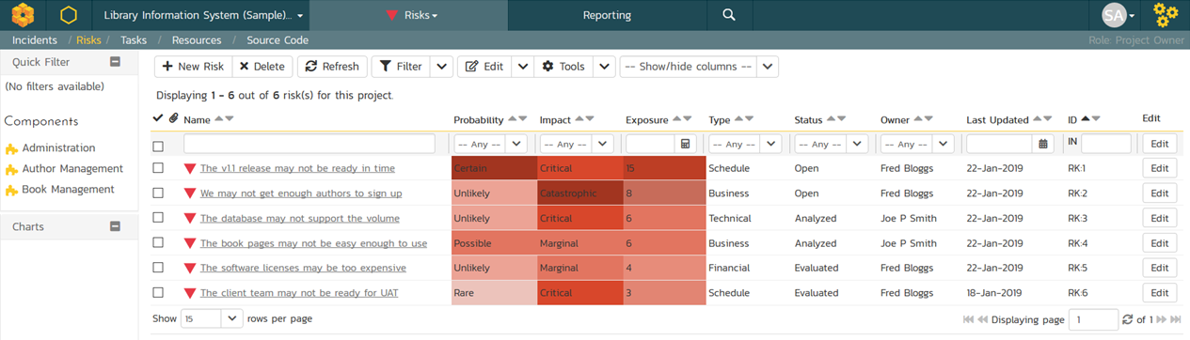Viewport: 1190px width, 340px height.
Task: Open the SpiraPlan home logo icon
Action: (24, 15)
